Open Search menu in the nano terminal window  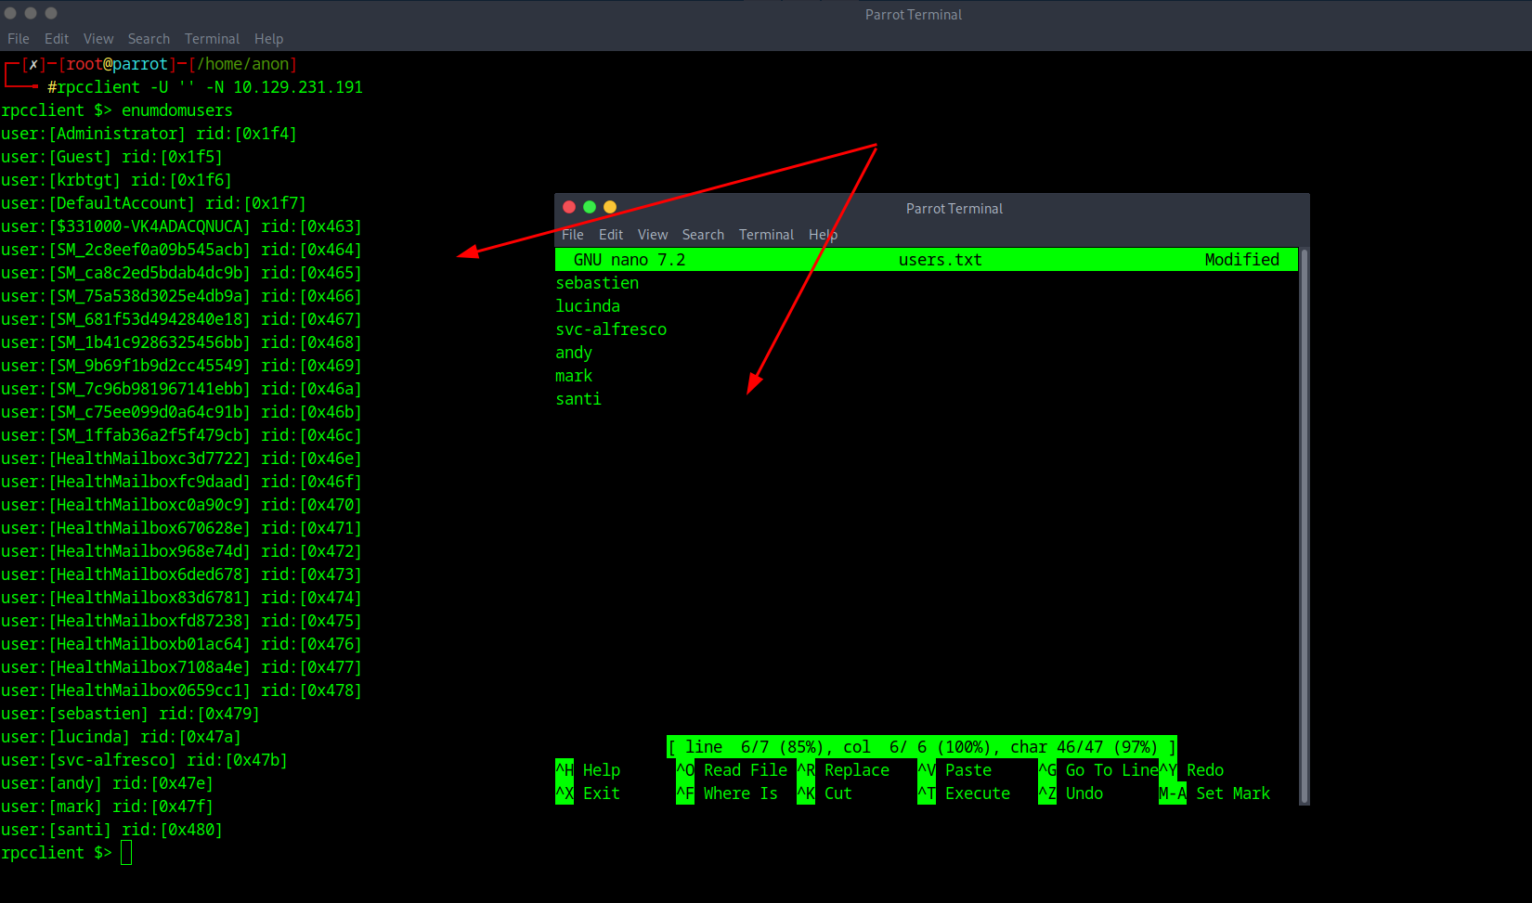(703, 235)
